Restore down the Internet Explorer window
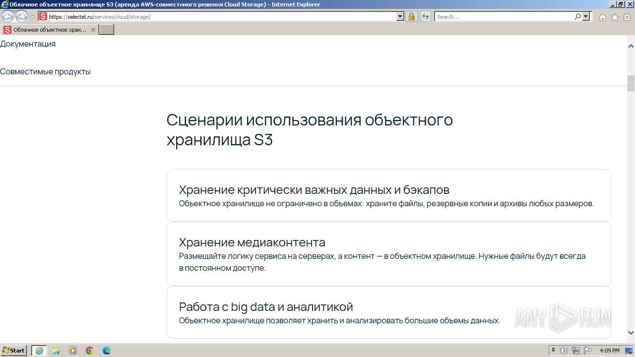Viewport: 635px width, 357px height. tap(621, 4)
